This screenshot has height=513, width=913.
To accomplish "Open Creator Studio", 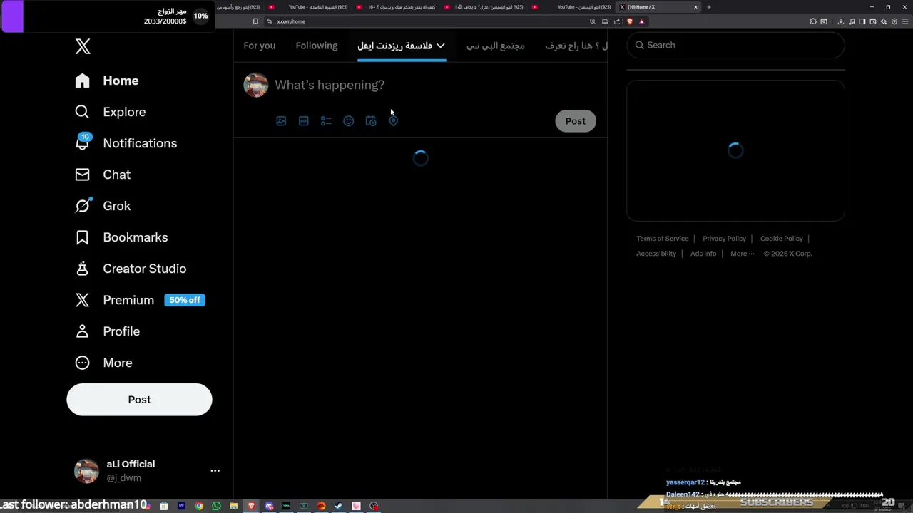I will (131, 269).
